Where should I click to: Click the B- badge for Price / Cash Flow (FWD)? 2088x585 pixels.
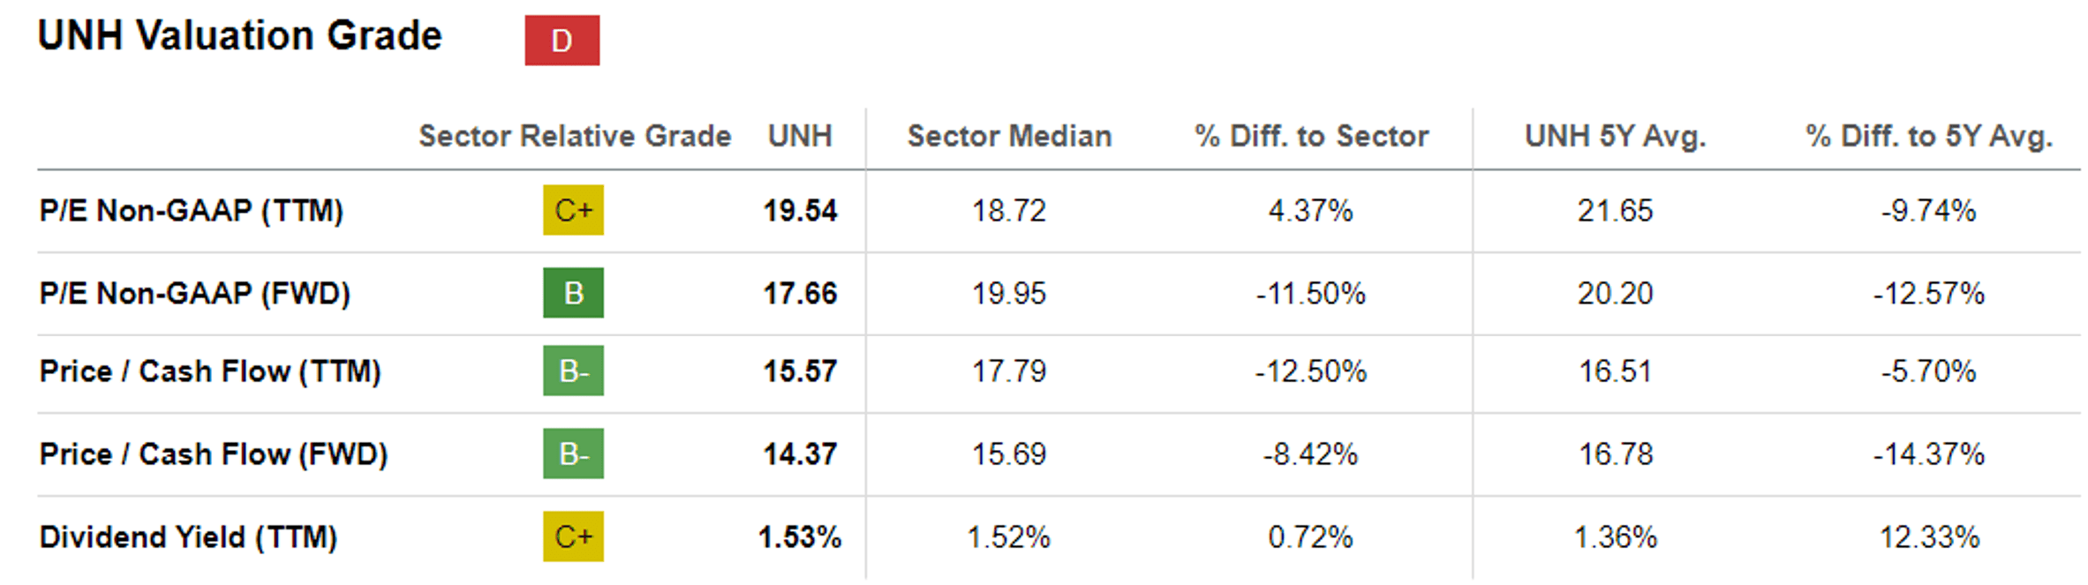573,454
